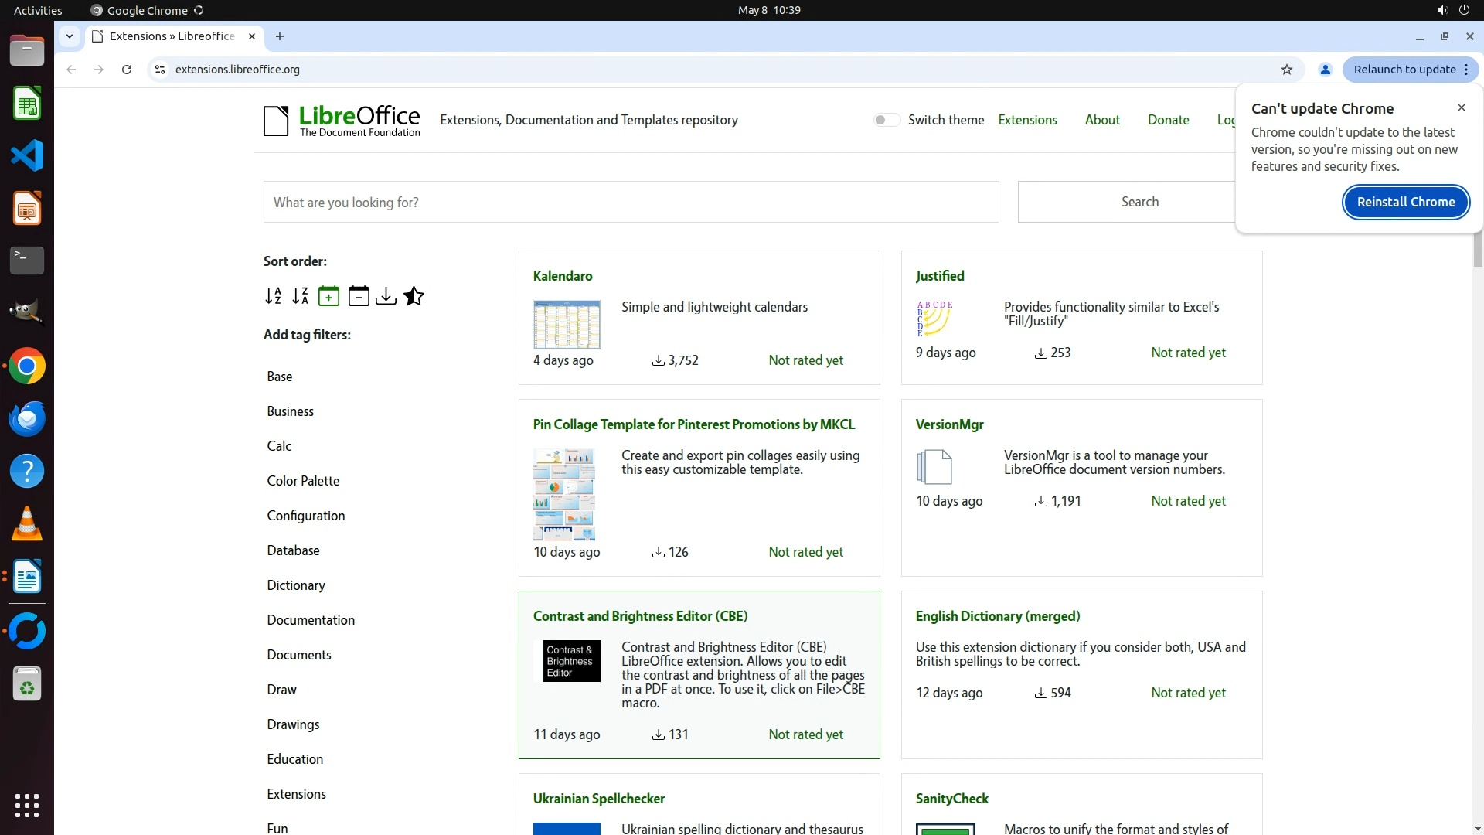The width and height of the screenshot is (1484, 835).
Task: Sort extensions alphabetically A to Z
Action: (x=273, y=296)
